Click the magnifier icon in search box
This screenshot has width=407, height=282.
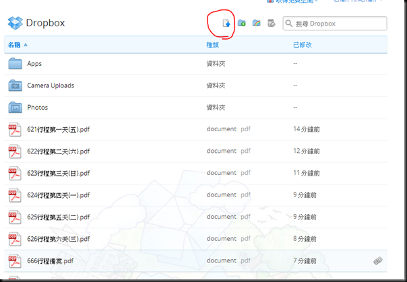tap(288, 24)
